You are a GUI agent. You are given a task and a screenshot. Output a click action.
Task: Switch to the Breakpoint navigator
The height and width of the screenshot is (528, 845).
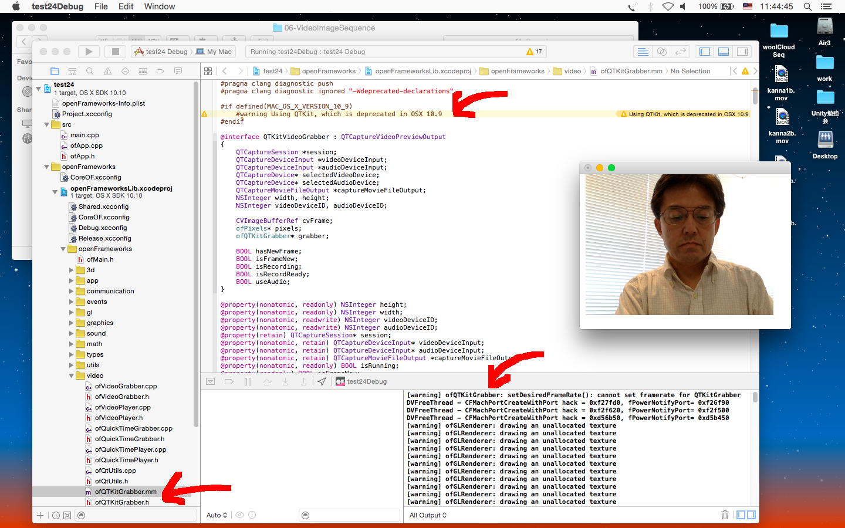(160, 71)
